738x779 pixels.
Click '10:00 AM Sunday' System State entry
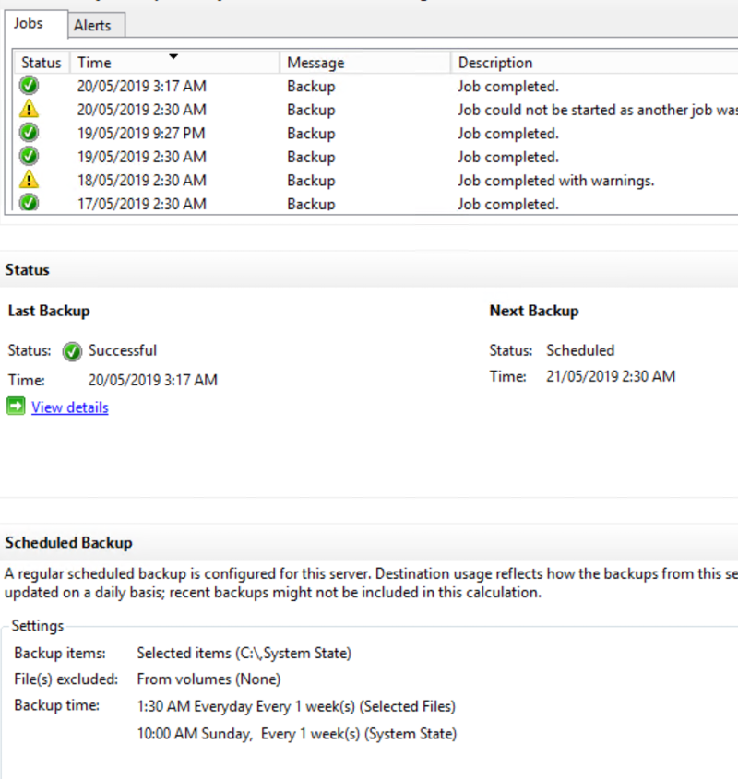[x=297, y=734]
